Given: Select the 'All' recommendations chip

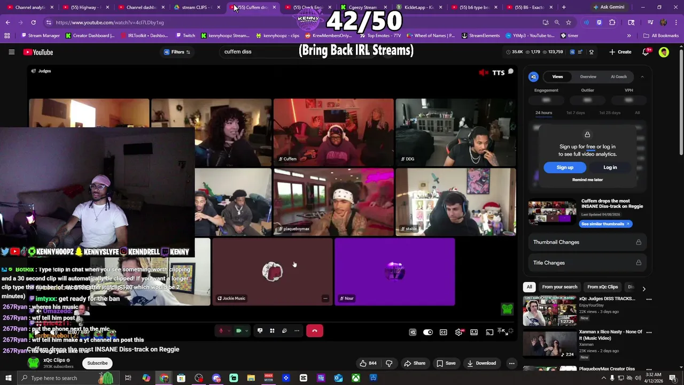Looking at the screenshot, I should point(529,287).
